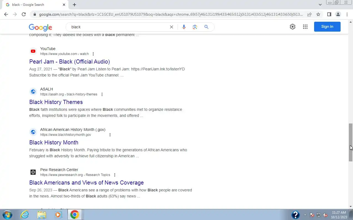Screen dimensions: 353x220
Task: Launch Internet Explorer from taskbar
Action: (x=25, y=215)
